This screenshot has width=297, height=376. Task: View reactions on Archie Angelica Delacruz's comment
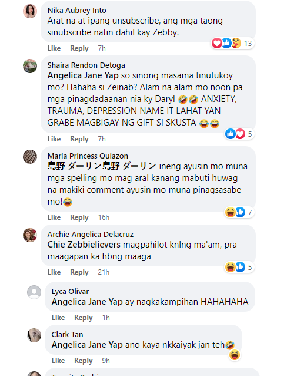click(239, 267)
